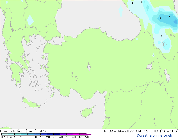Open the weatheronline.co.uk copyright link
The image size is (178, 138).
pyautogui.click(x=154, y=135)
